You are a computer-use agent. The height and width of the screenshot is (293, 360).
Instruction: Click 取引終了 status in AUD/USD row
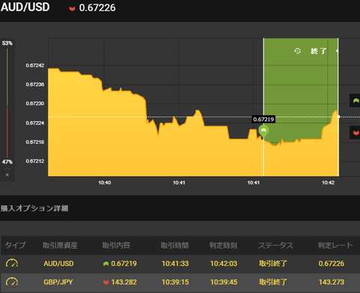[x=273, y=264]
